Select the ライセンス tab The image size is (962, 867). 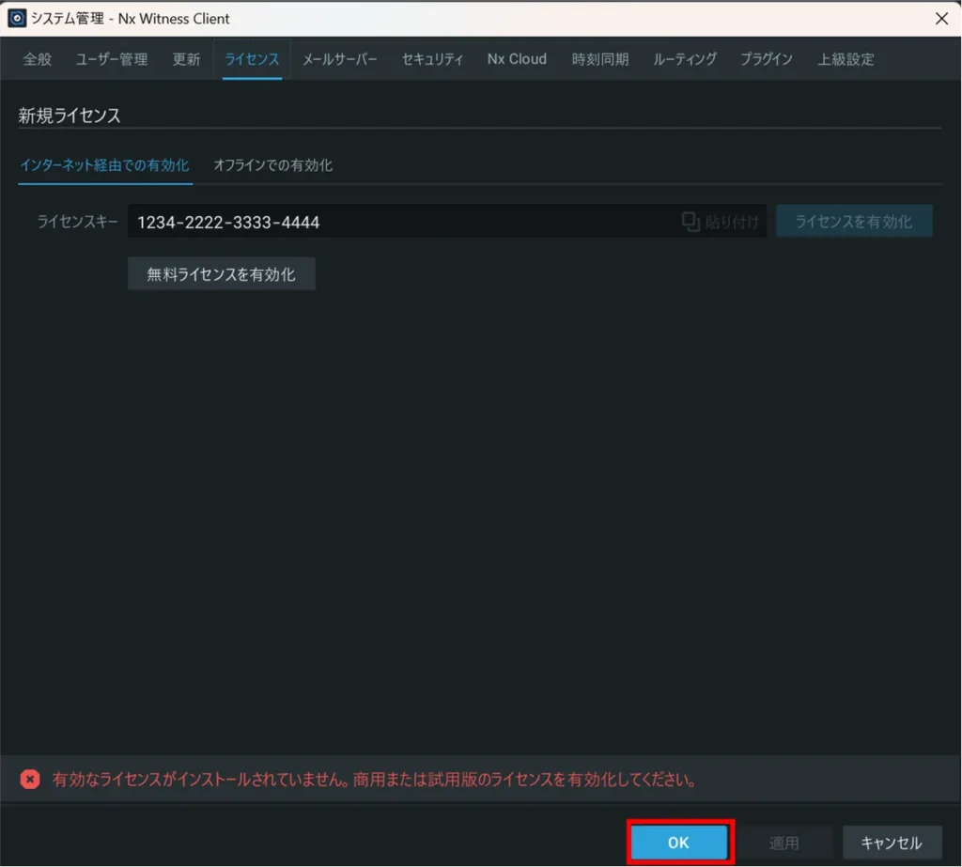click(x=252, y=59)
